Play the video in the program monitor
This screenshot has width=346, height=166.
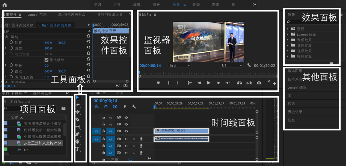click(x=209, y=83)
